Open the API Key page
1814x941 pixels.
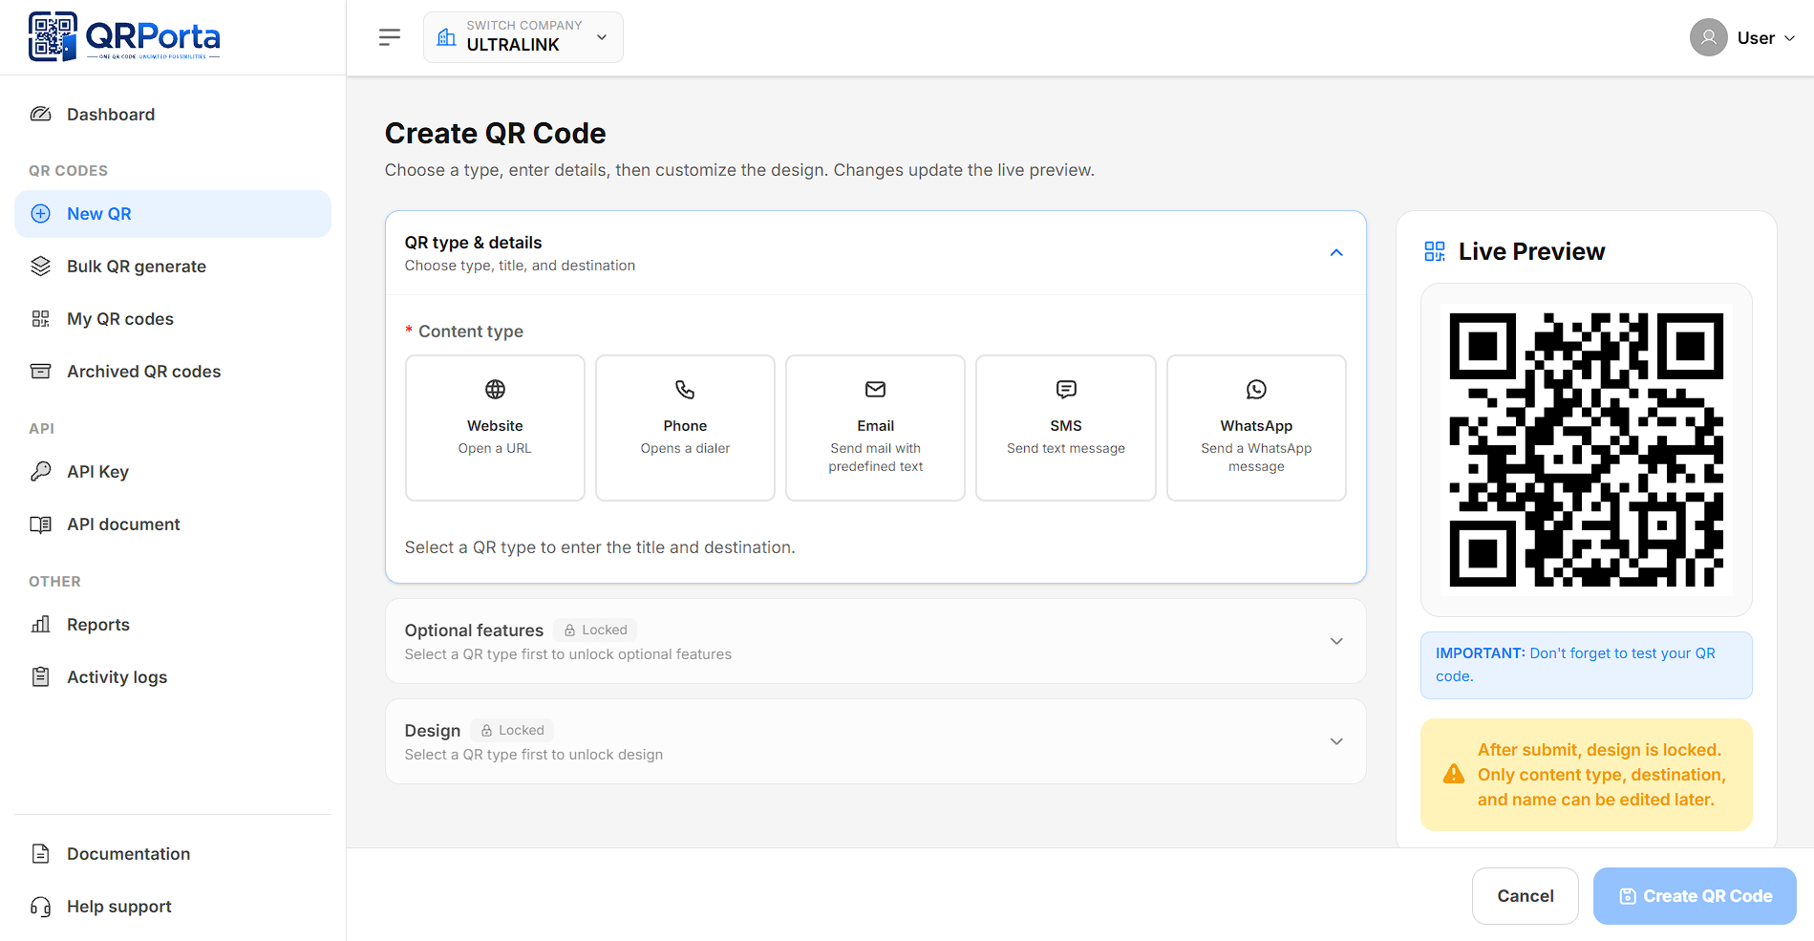coord(173,472)
